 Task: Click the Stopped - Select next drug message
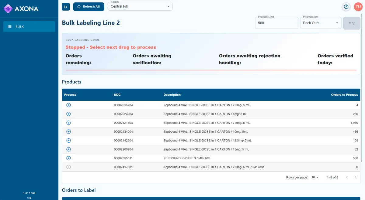tap(111, 47)
